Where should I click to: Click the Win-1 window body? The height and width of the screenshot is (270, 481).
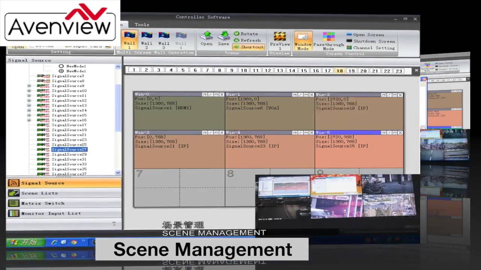point(270,114)
